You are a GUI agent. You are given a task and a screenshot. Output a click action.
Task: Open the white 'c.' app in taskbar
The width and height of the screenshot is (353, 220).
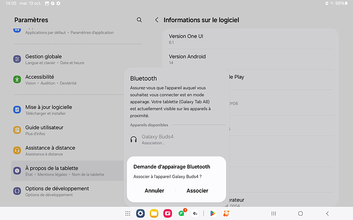point(195,213)
